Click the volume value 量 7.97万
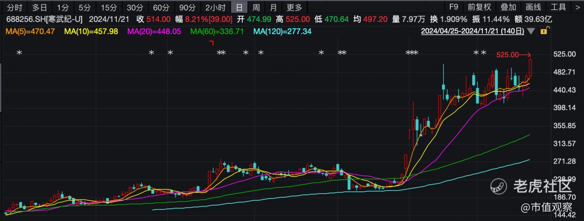This screenshot has height=221, width=584. (x=409, y=20)
